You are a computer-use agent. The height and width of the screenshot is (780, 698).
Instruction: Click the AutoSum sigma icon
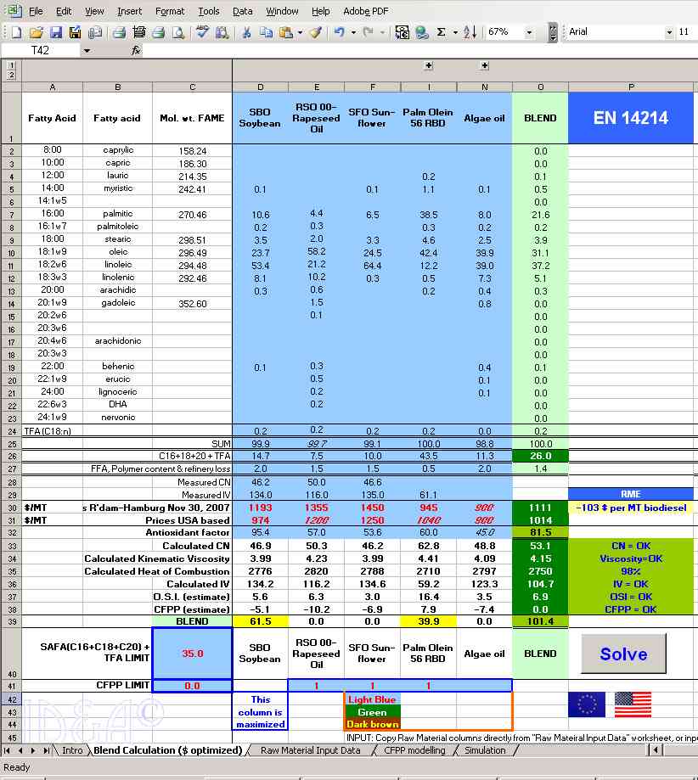click(x=441, y=33)
